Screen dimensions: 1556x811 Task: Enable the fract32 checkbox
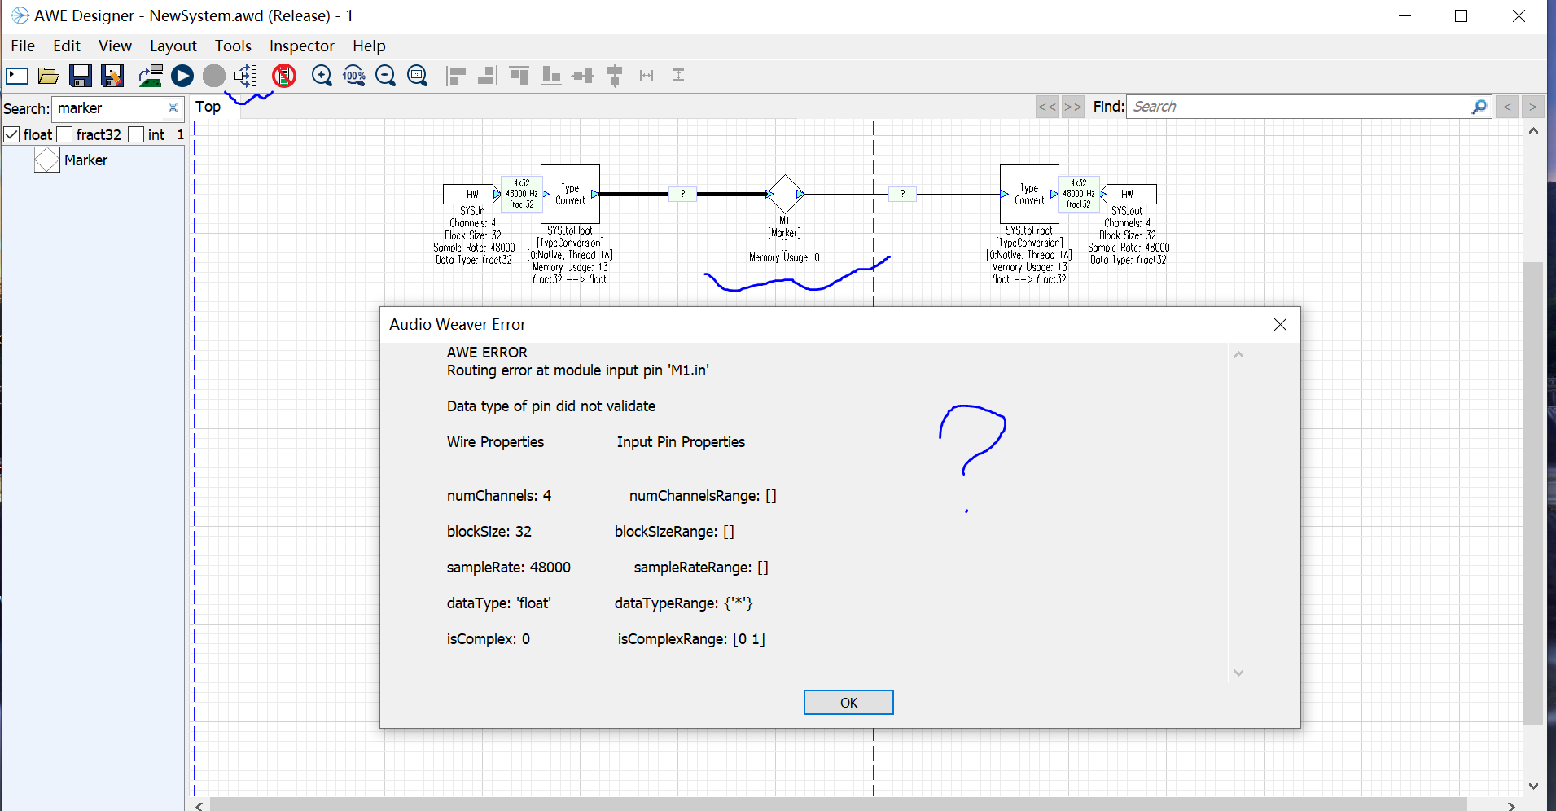(65, 135)
